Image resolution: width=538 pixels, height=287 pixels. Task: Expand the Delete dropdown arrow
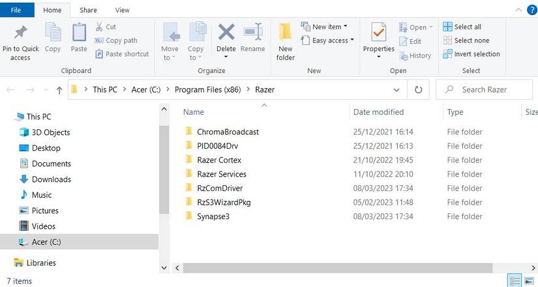pos(226,57)
